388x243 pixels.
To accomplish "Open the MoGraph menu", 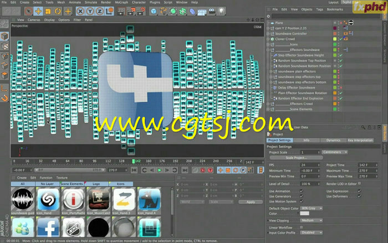I will coord(121,2).
